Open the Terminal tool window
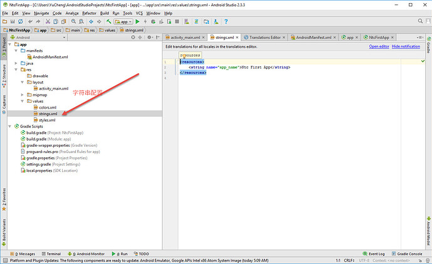Viewport: 432px width, 264px height. point(51,254)
